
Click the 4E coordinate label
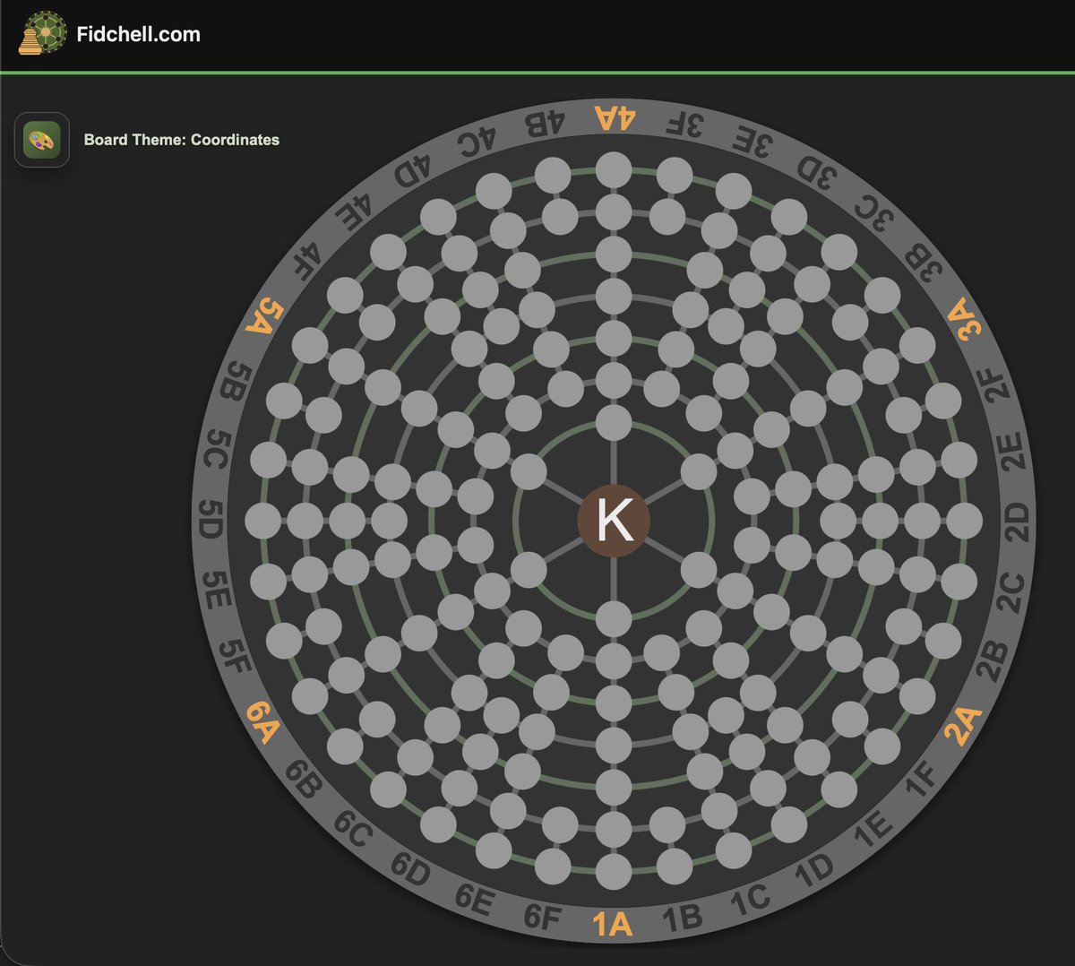coord(355,211)
